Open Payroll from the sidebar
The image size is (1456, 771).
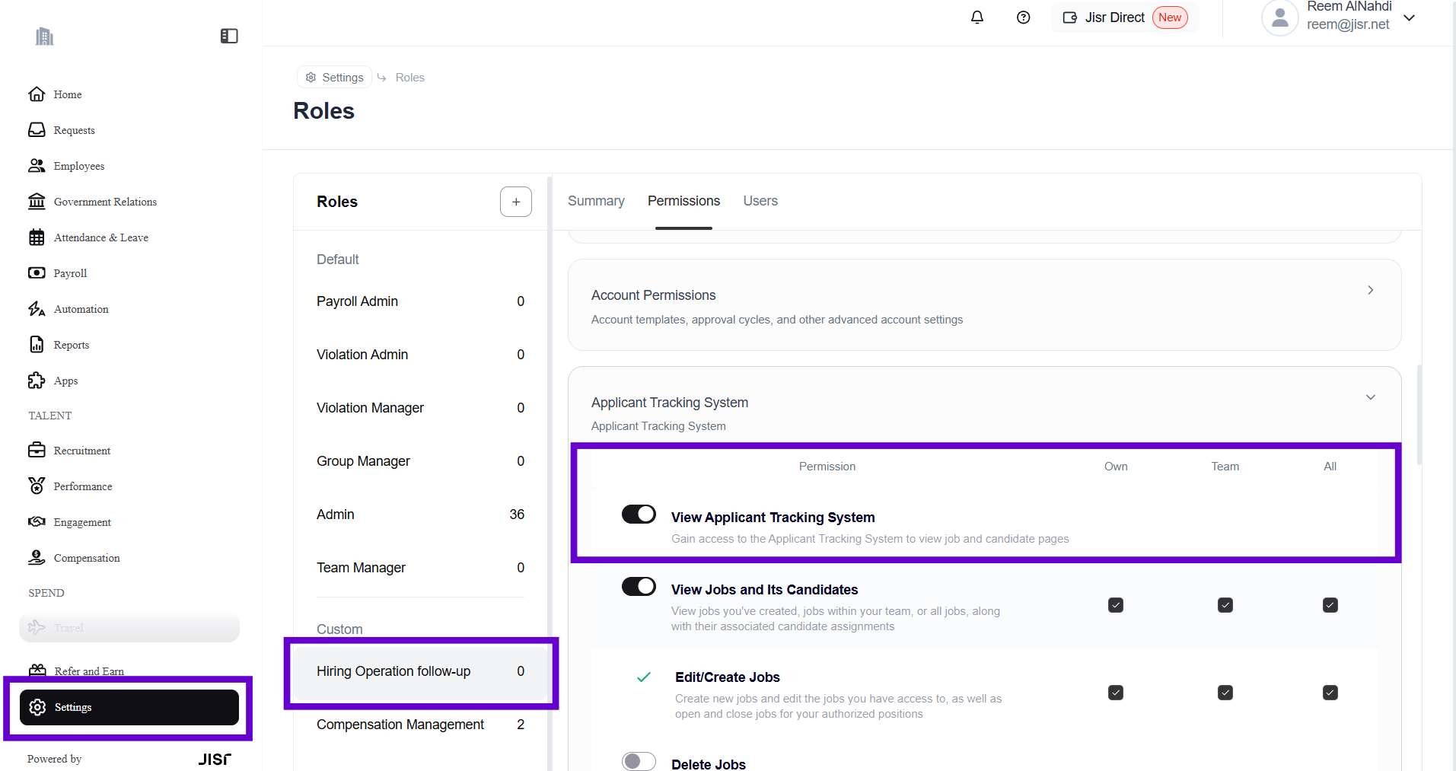(70, 273)
